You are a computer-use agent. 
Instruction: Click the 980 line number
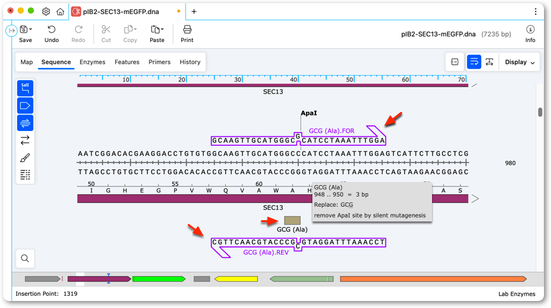(x=510, y=163)
